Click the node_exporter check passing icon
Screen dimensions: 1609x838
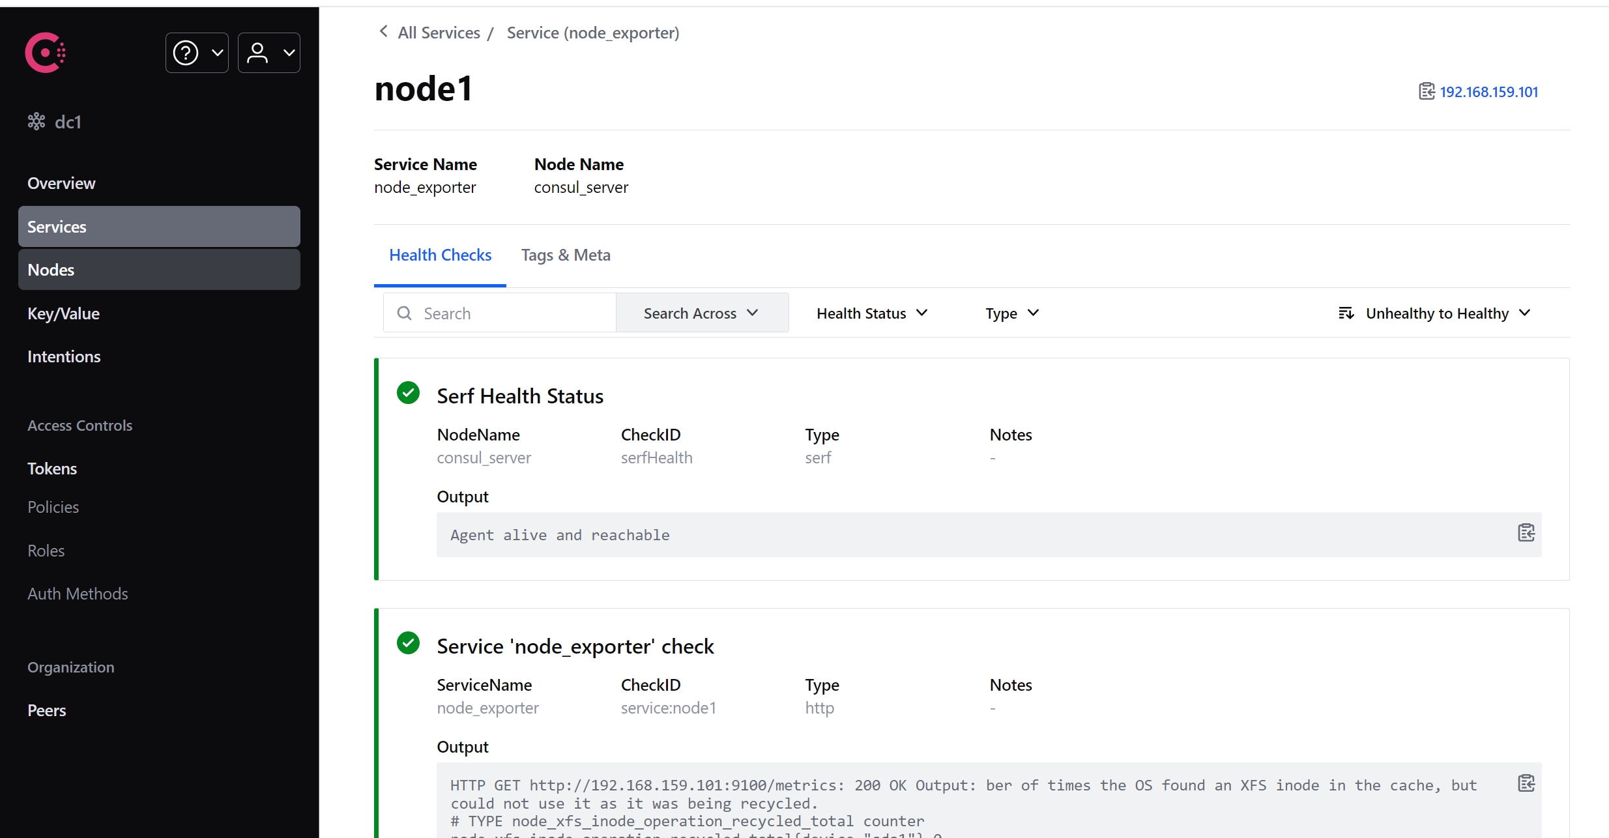[x=408, y=643]
